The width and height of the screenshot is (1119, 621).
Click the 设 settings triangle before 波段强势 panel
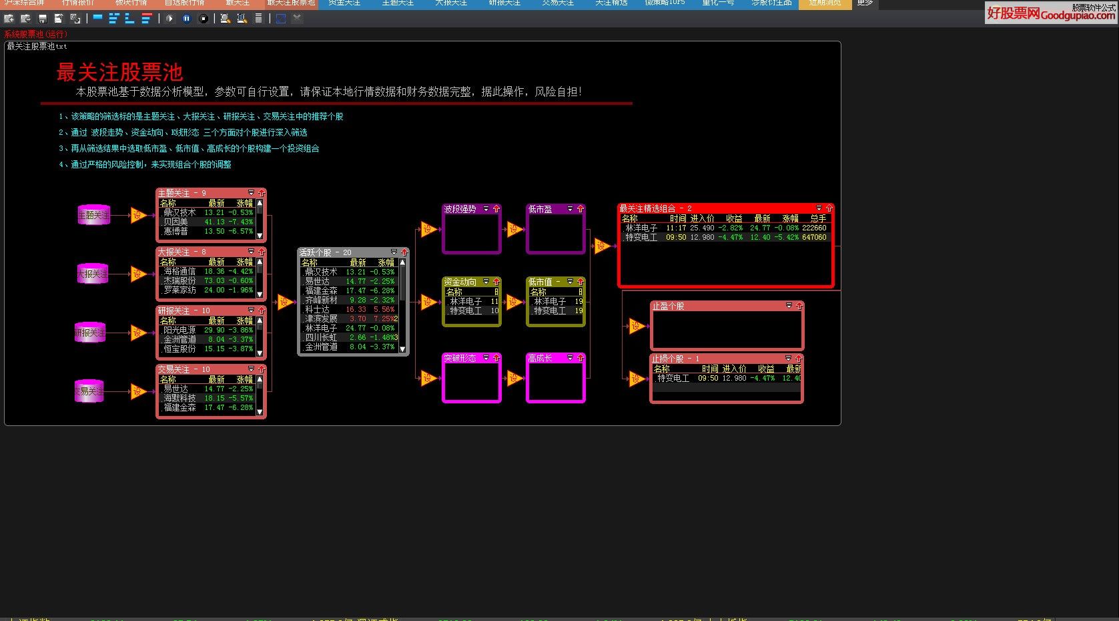[x=428, y=230]
